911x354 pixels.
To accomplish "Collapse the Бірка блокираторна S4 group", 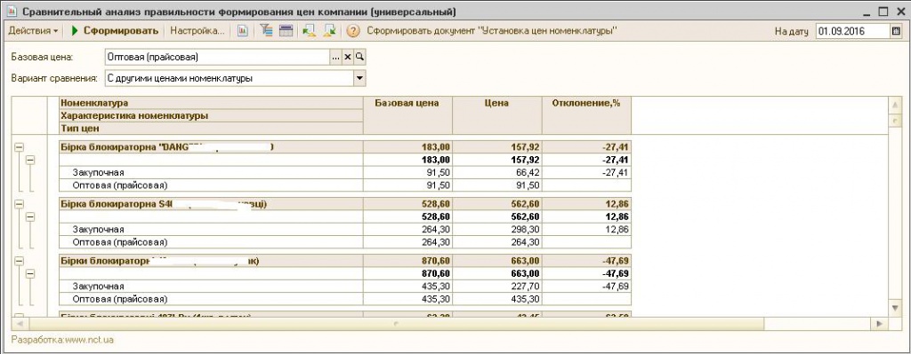I will point(19,204).
